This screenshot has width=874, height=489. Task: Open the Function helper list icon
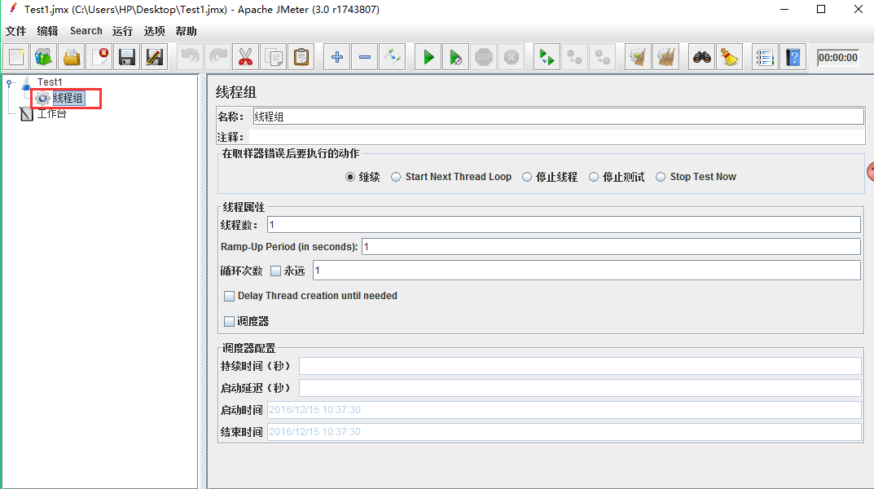[766, 57]
